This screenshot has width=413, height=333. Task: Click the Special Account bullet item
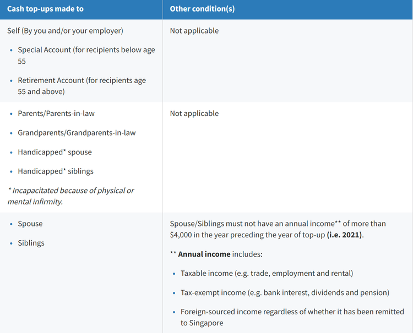[86, 56]
